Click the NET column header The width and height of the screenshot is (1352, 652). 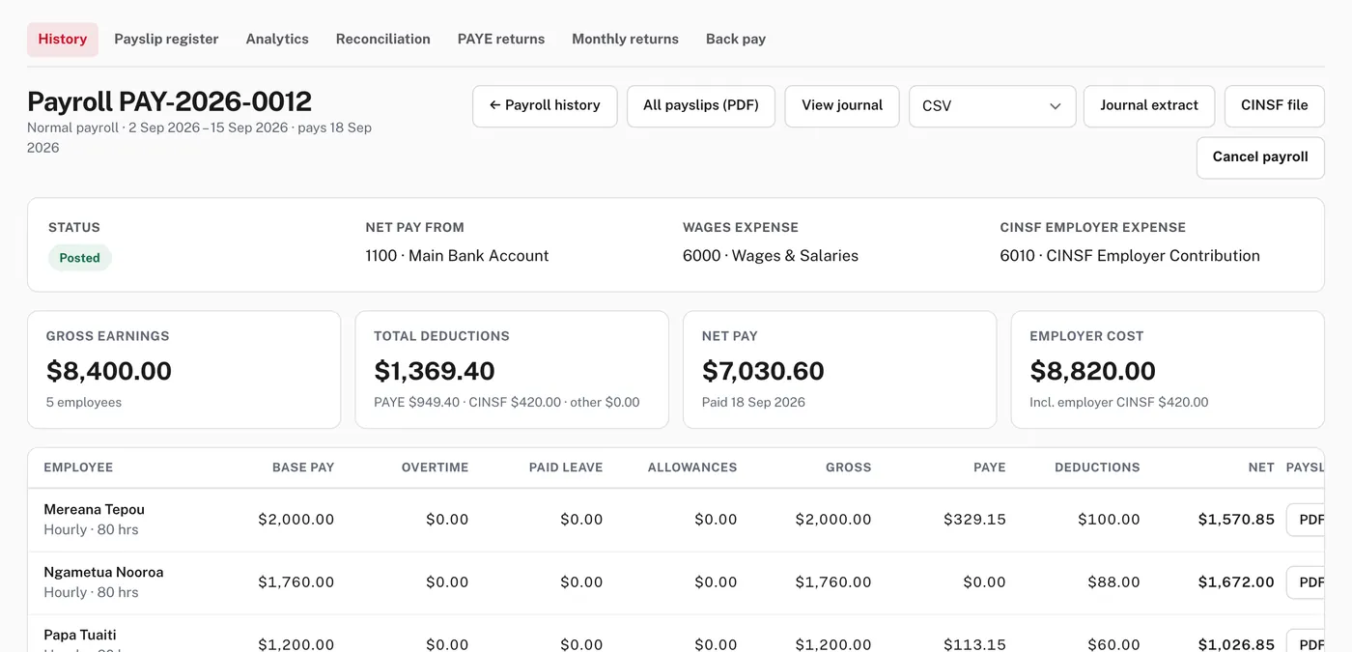1261,468
